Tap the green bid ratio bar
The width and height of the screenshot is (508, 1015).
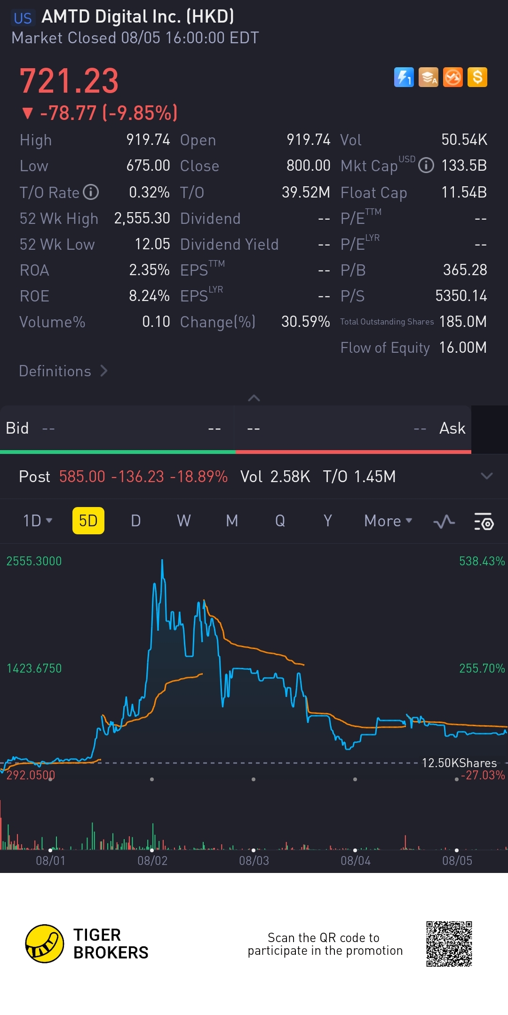coord(118,452)
